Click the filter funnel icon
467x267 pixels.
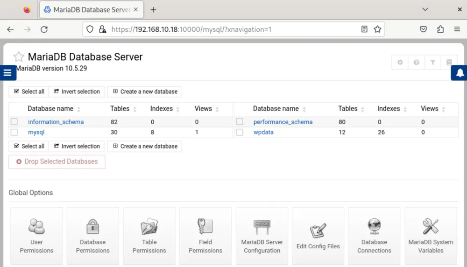433,62
